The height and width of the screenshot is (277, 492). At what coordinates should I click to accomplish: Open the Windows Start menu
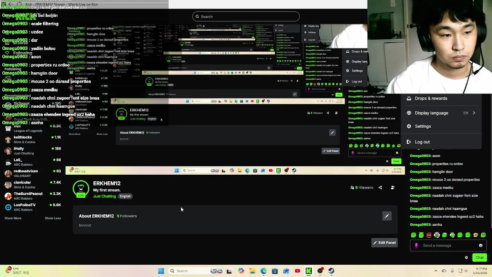click(161, 271)
